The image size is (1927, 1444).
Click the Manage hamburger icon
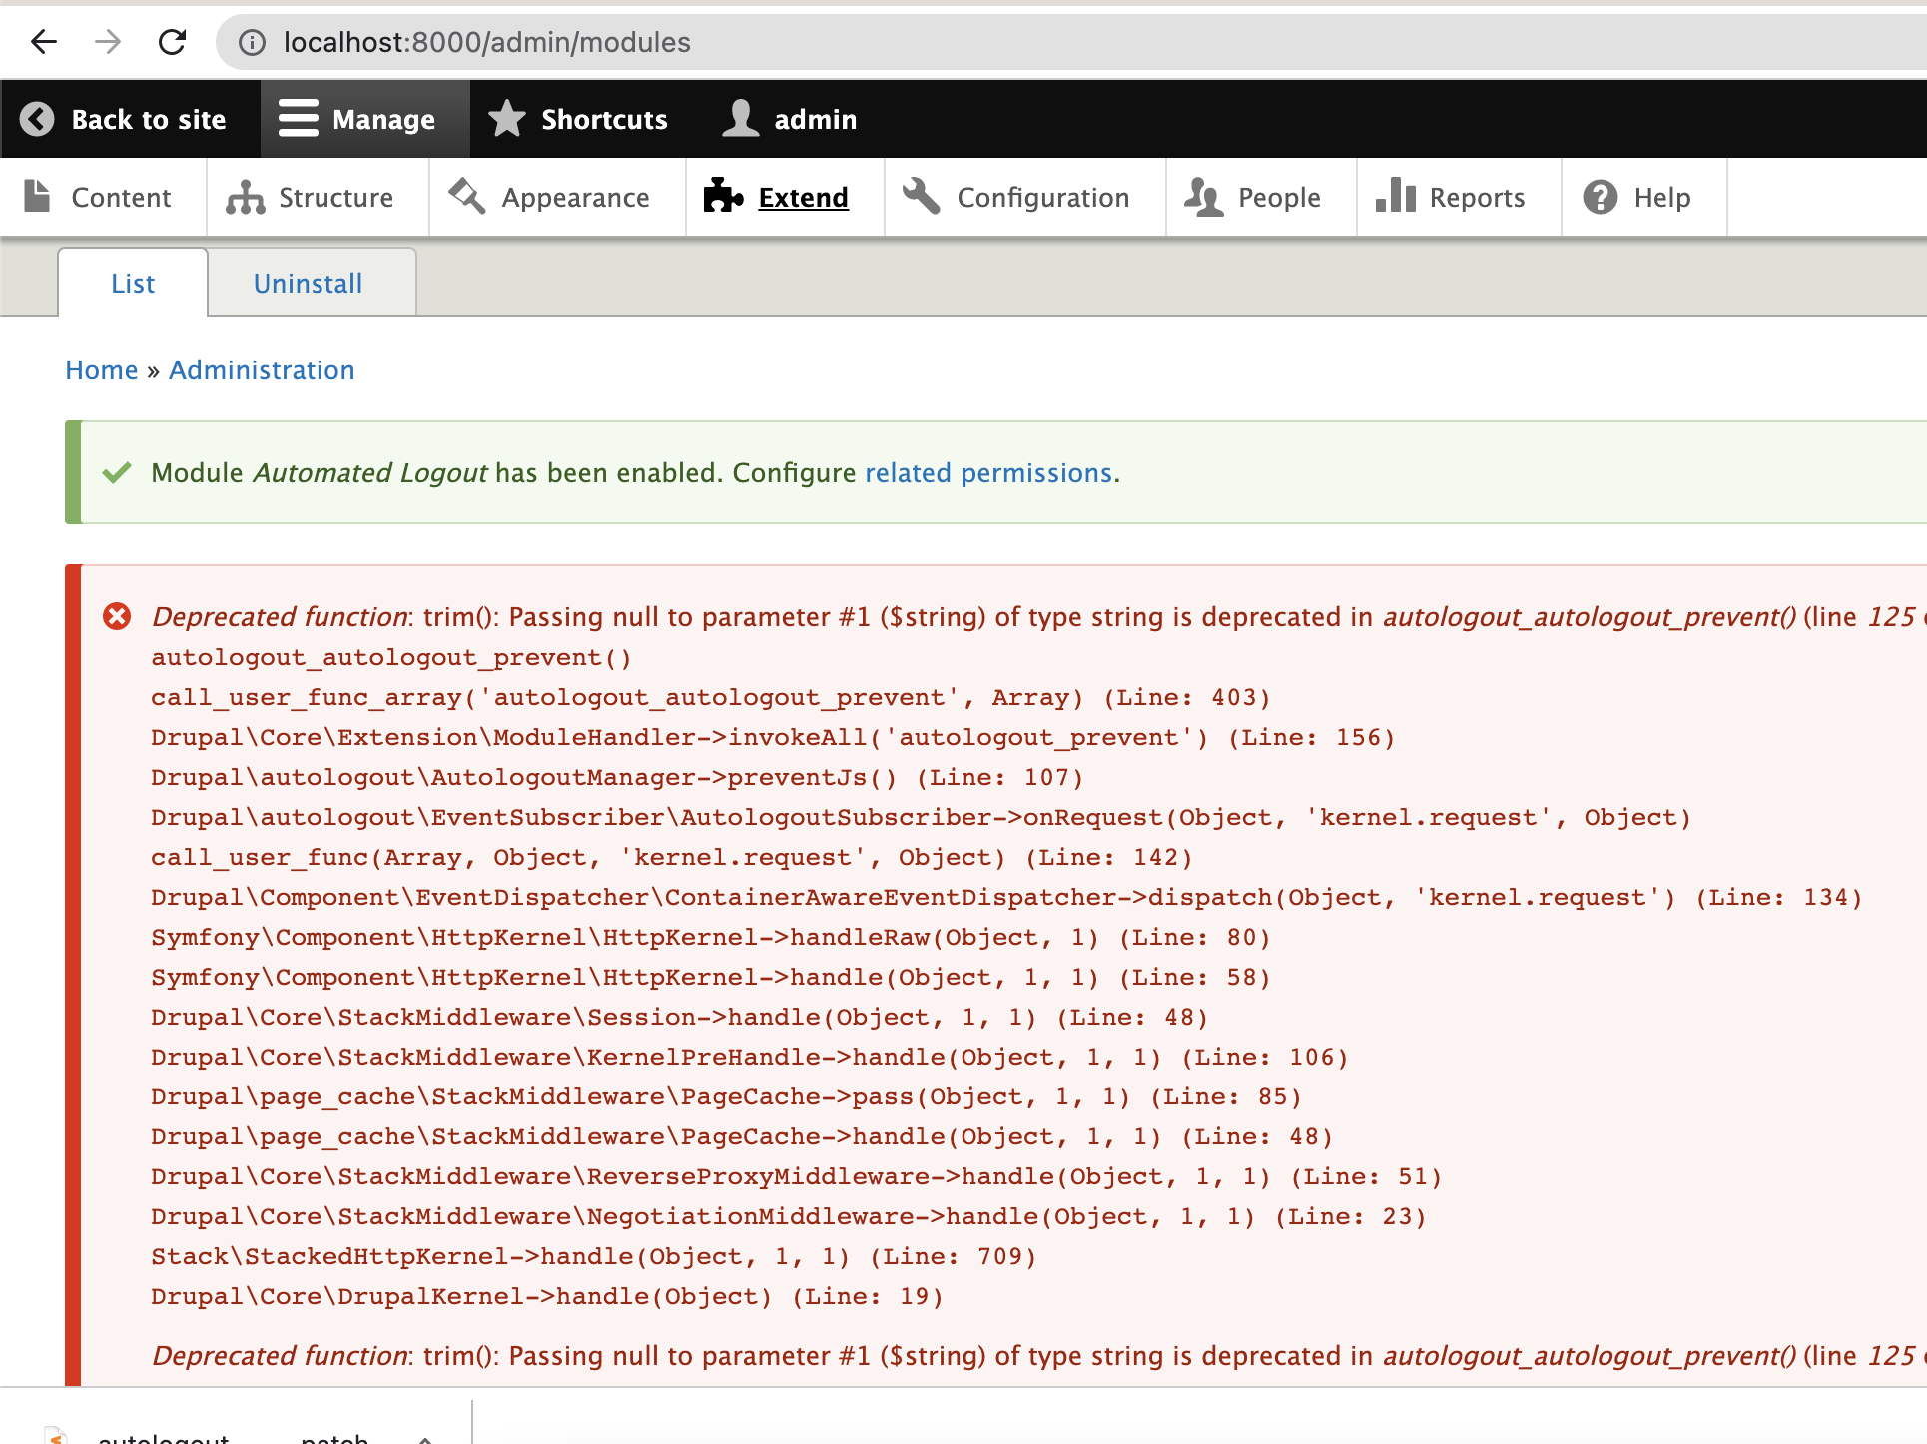click(298, 118)
